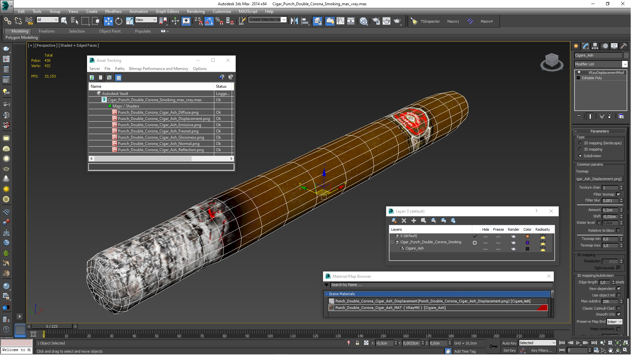631x355 pixels.
Task: Click Bind to Space Warp icon
Action: tap(29, 21)
